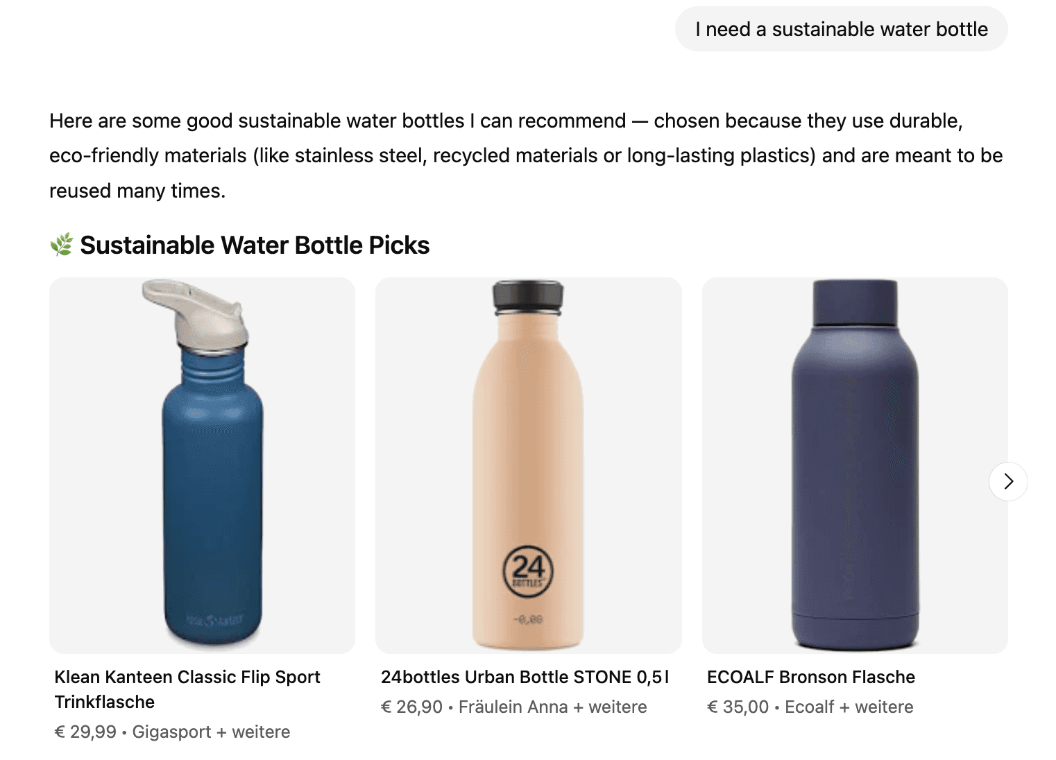The width and height of the screenshot is (1056, 760).
Task: View the 24bottles Urban Bottle STONE image
Action: pyautogui.click(x=528, y=465)
